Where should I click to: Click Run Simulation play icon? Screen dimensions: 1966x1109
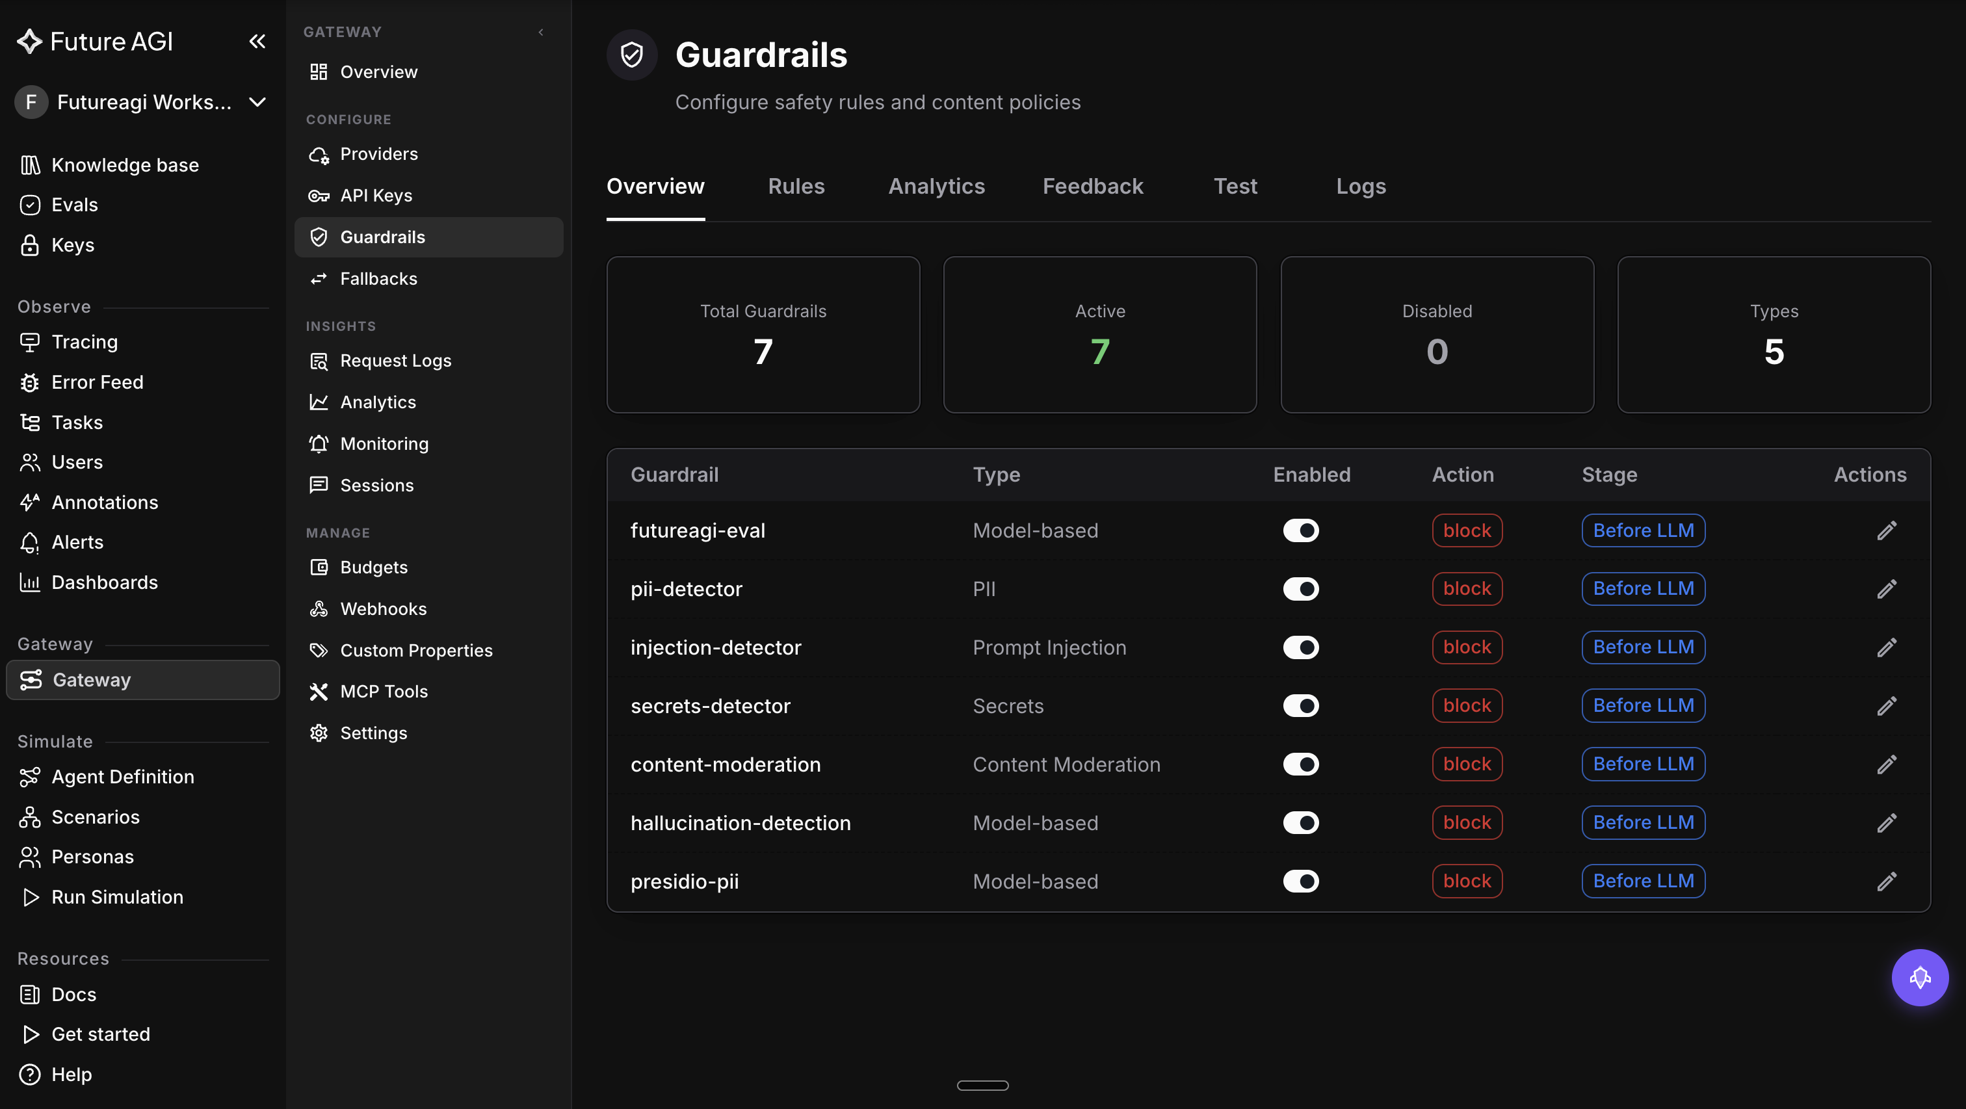pyautogui.click(x=30, y=897)
